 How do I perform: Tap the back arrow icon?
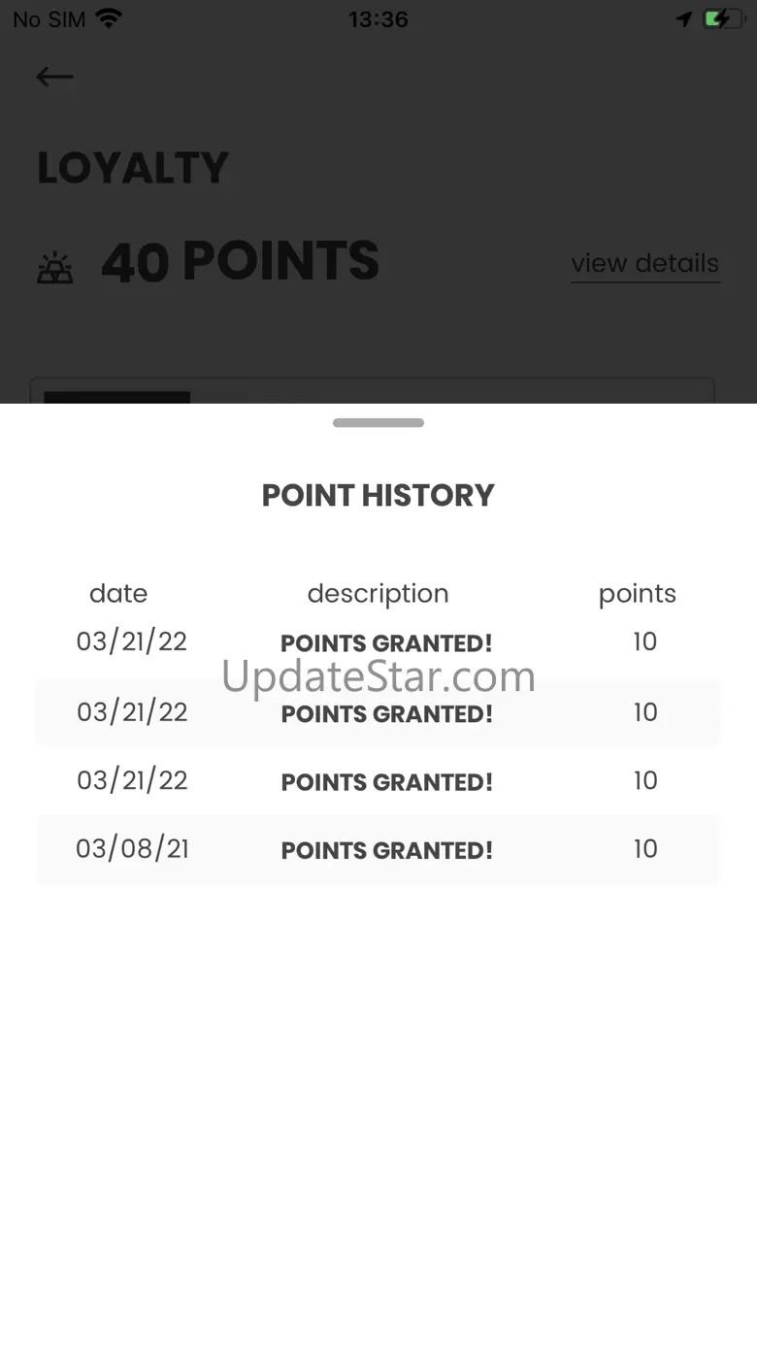click(54, 77)
